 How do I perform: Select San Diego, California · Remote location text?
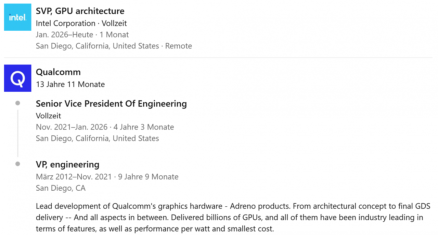[114, 46]
